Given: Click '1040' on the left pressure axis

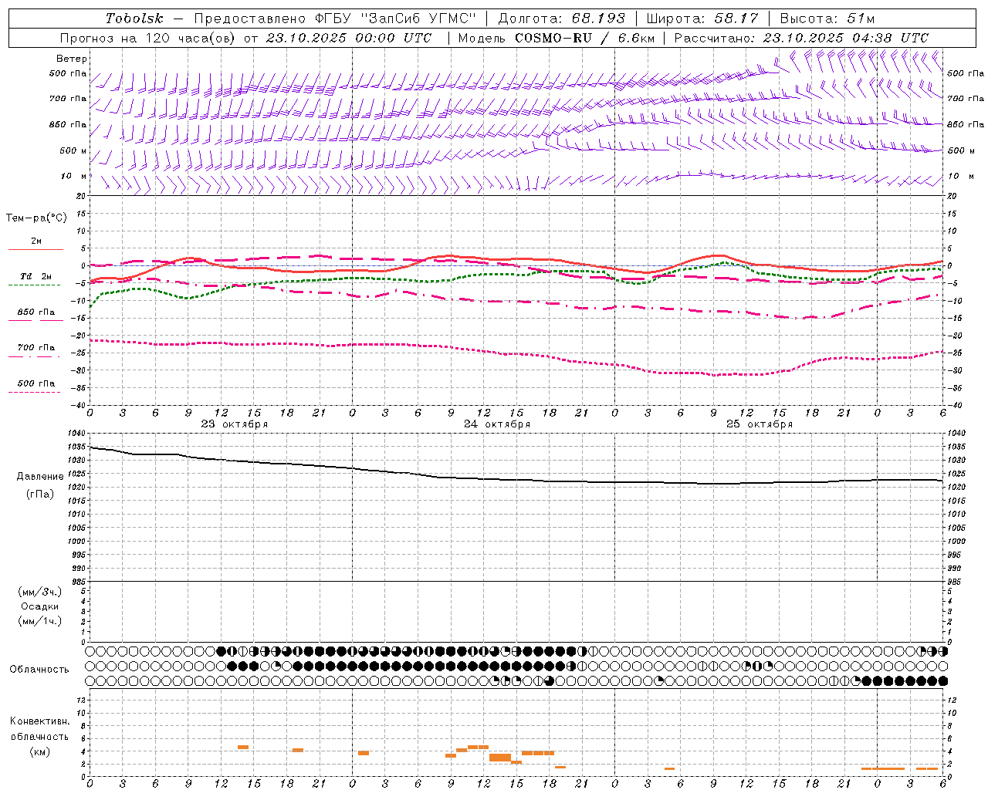Looking at the screenshot, I should click(75, 434).
